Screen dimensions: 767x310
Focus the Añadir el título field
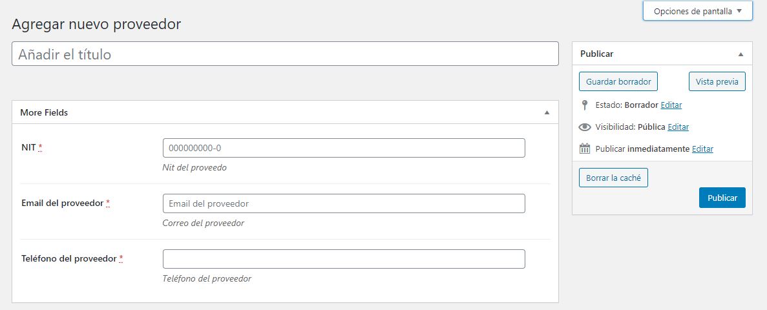[285, 54]
